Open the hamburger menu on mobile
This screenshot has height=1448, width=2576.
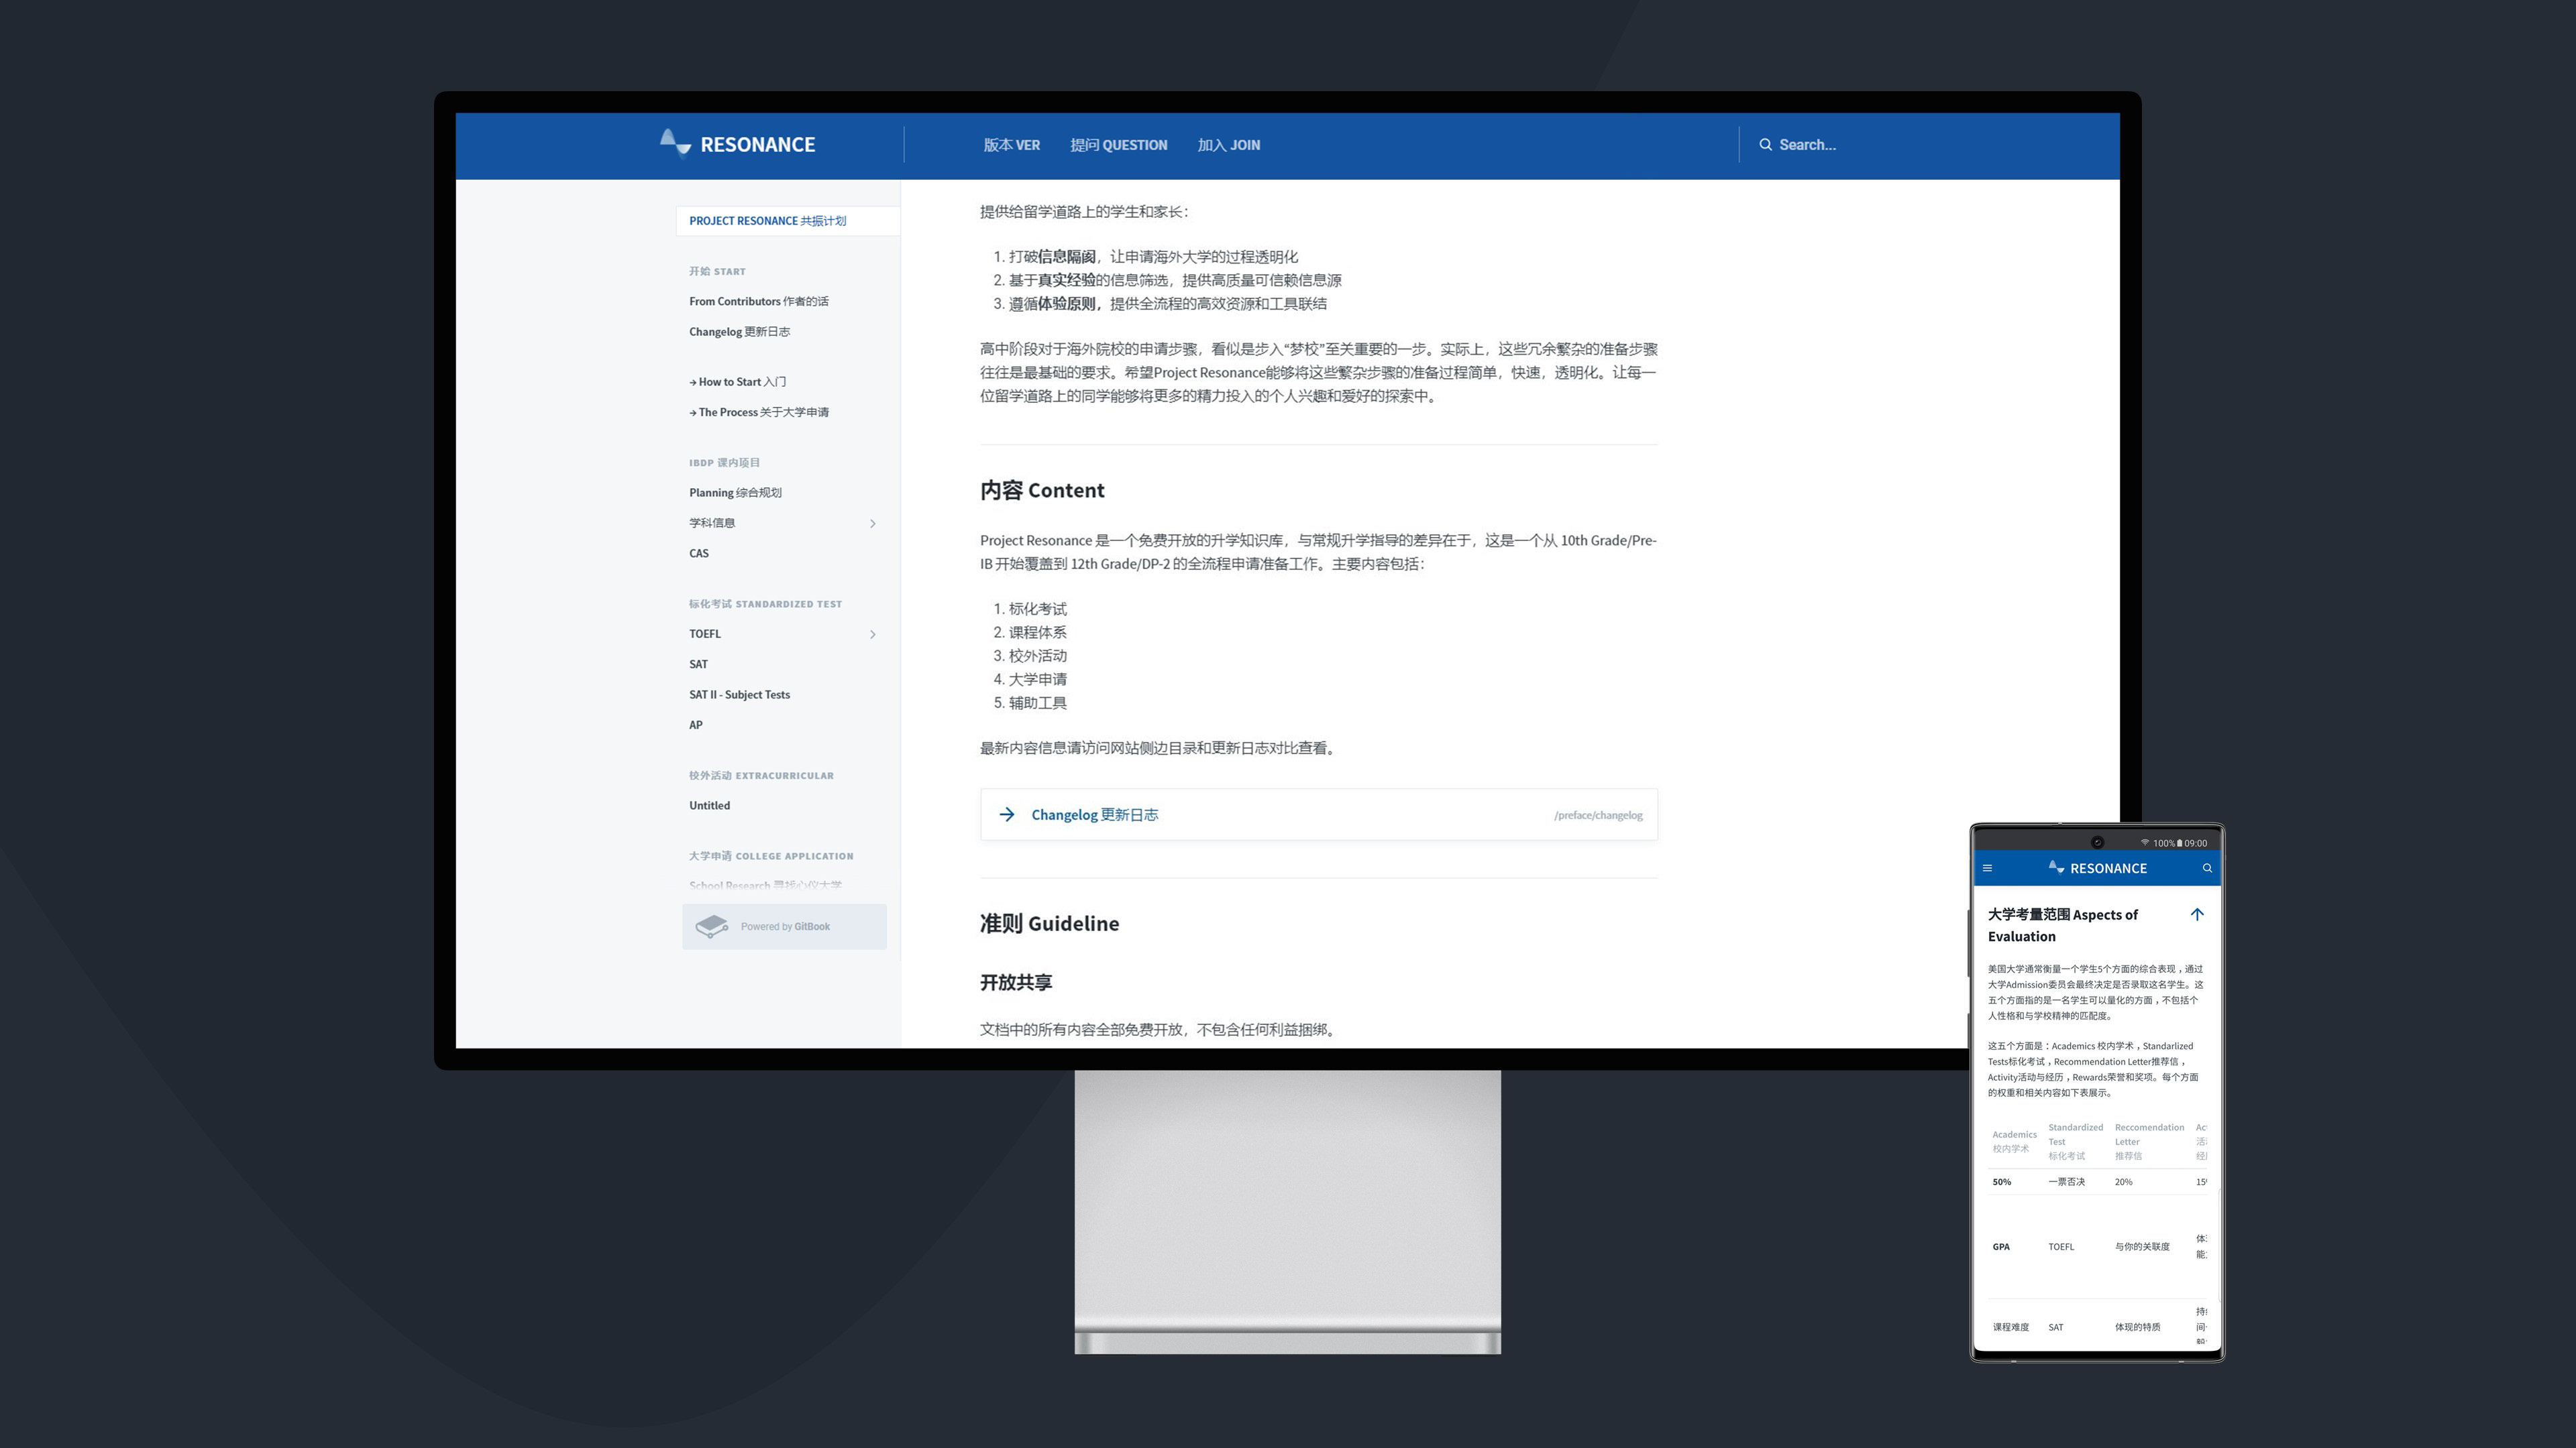click(x=1987, y=868)
